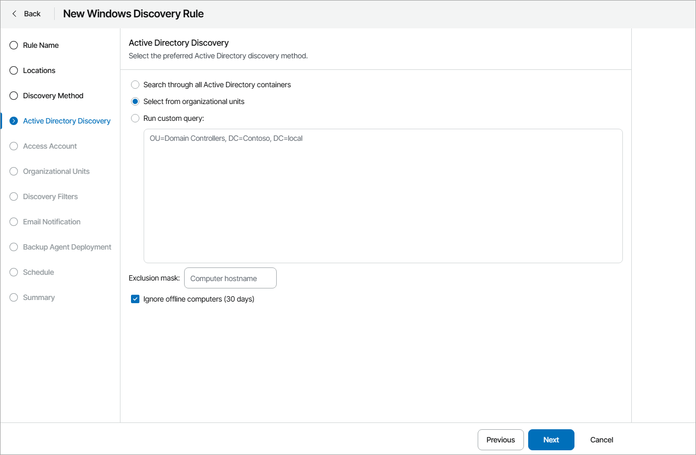Click the Access Account step circle
This screenshot has height=455, width=696.
click(14, 146)
